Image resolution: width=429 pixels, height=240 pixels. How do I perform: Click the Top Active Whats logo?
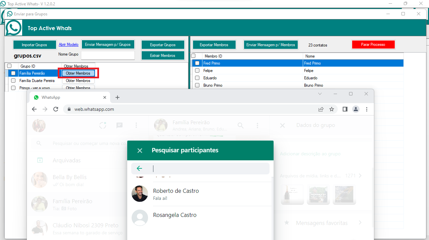(14, 28)
